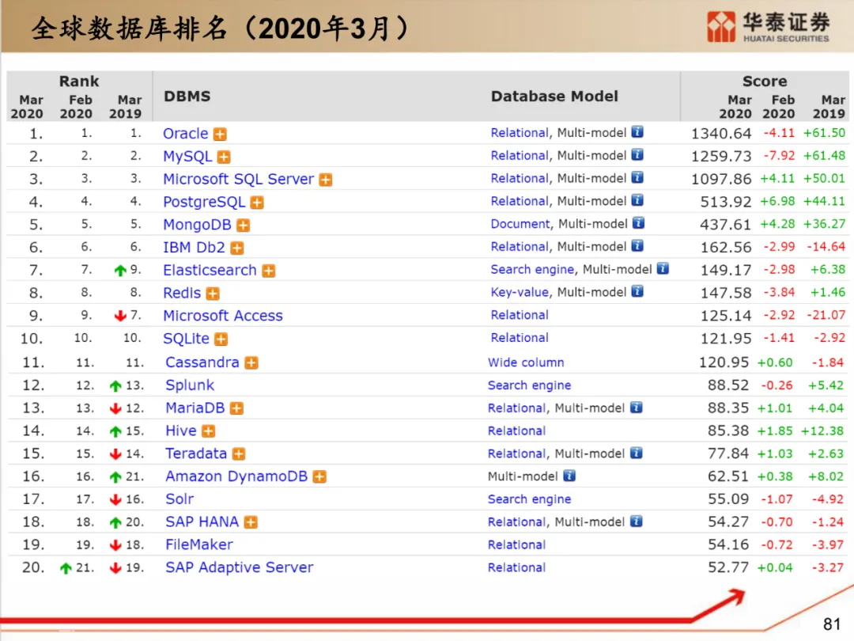Click the DBMS column header
The image size is (854, 641).
[x=187, y=97]
